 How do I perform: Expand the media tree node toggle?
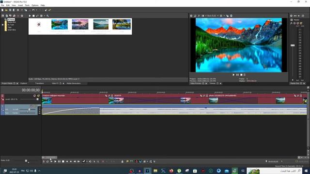point(2,25)
